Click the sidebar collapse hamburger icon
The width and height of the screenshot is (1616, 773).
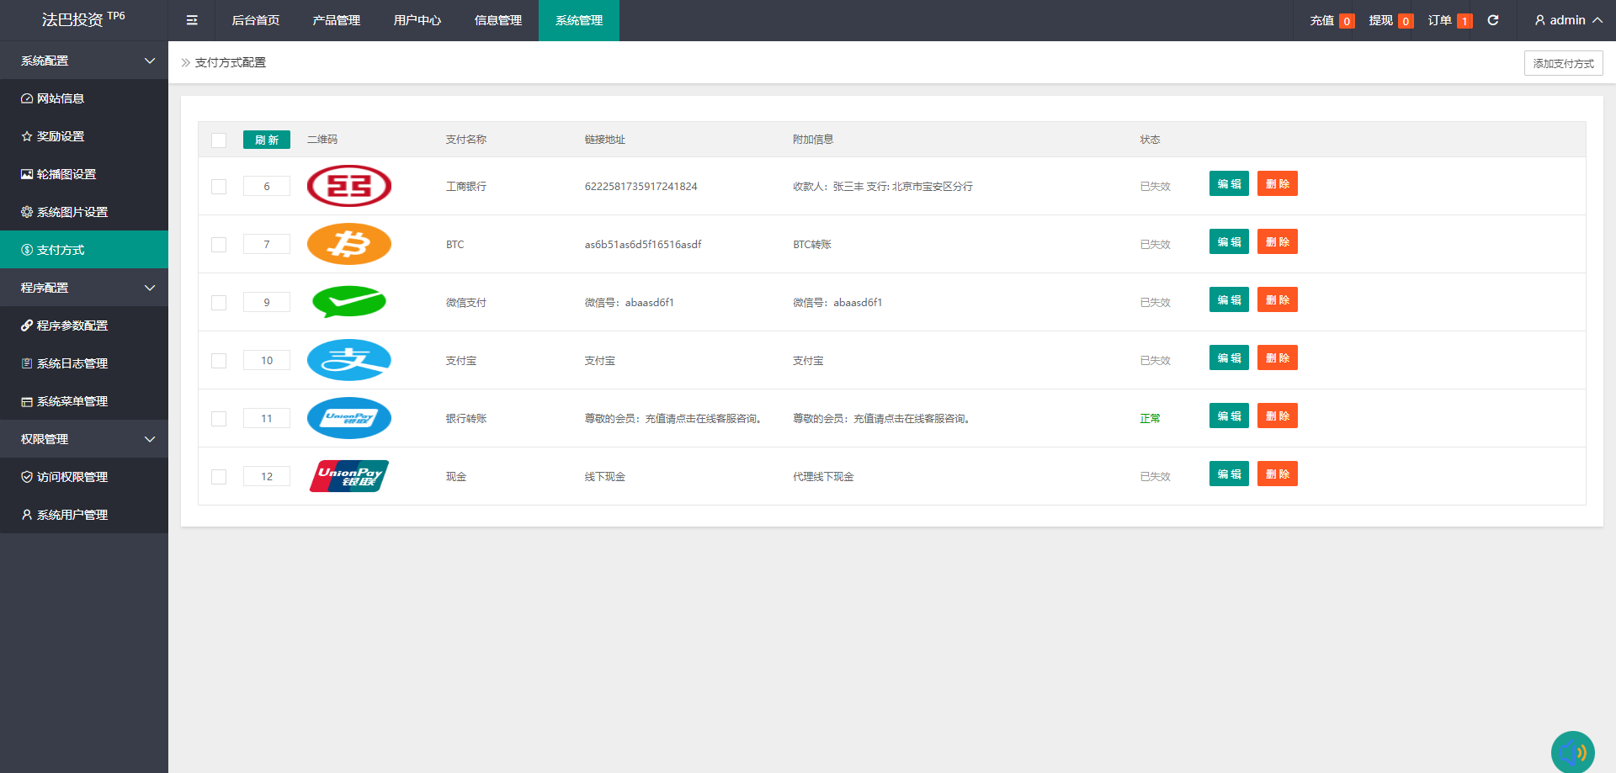tap(192, 20)
